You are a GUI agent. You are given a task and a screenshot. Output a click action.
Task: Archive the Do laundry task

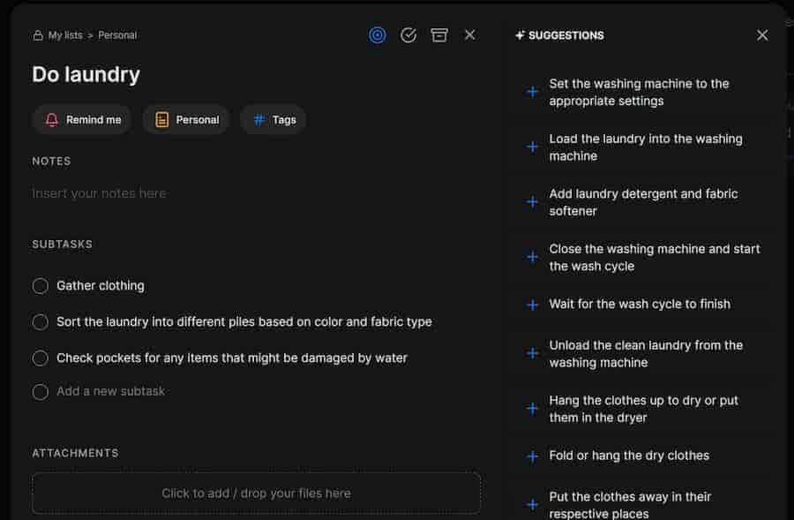pos(439,35)
